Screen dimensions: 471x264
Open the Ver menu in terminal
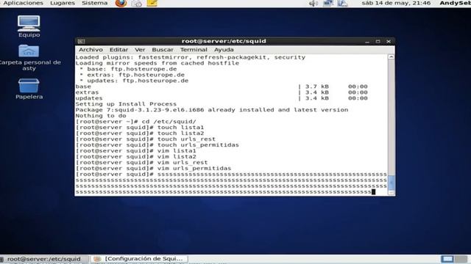pyautogui.click(x=140, y=50)
